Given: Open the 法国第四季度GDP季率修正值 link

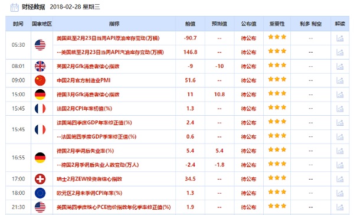Looking at the screenshot, I should (x=96, y=136).
